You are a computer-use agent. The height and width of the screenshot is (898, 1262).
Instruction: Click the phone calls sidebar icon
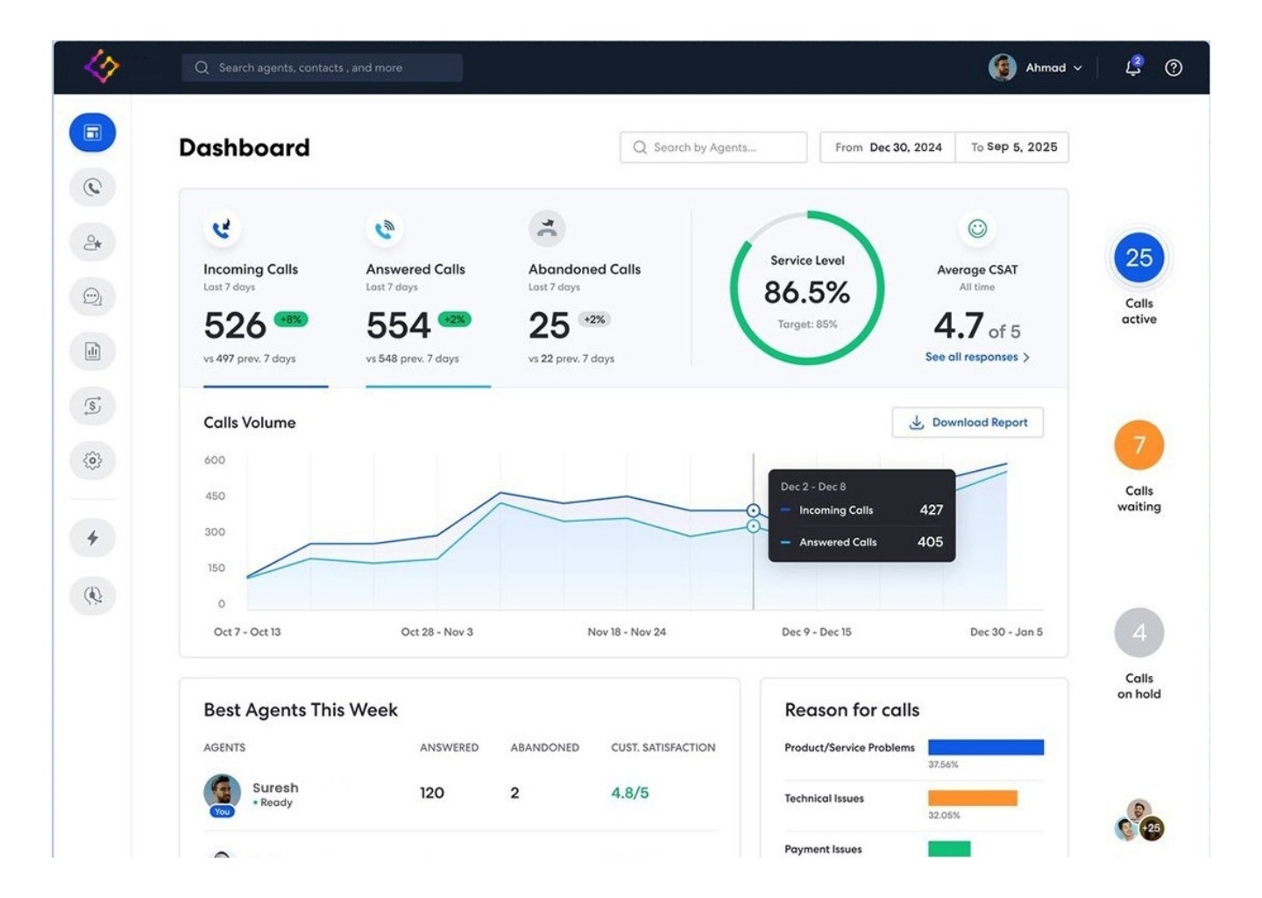[92, 188]
